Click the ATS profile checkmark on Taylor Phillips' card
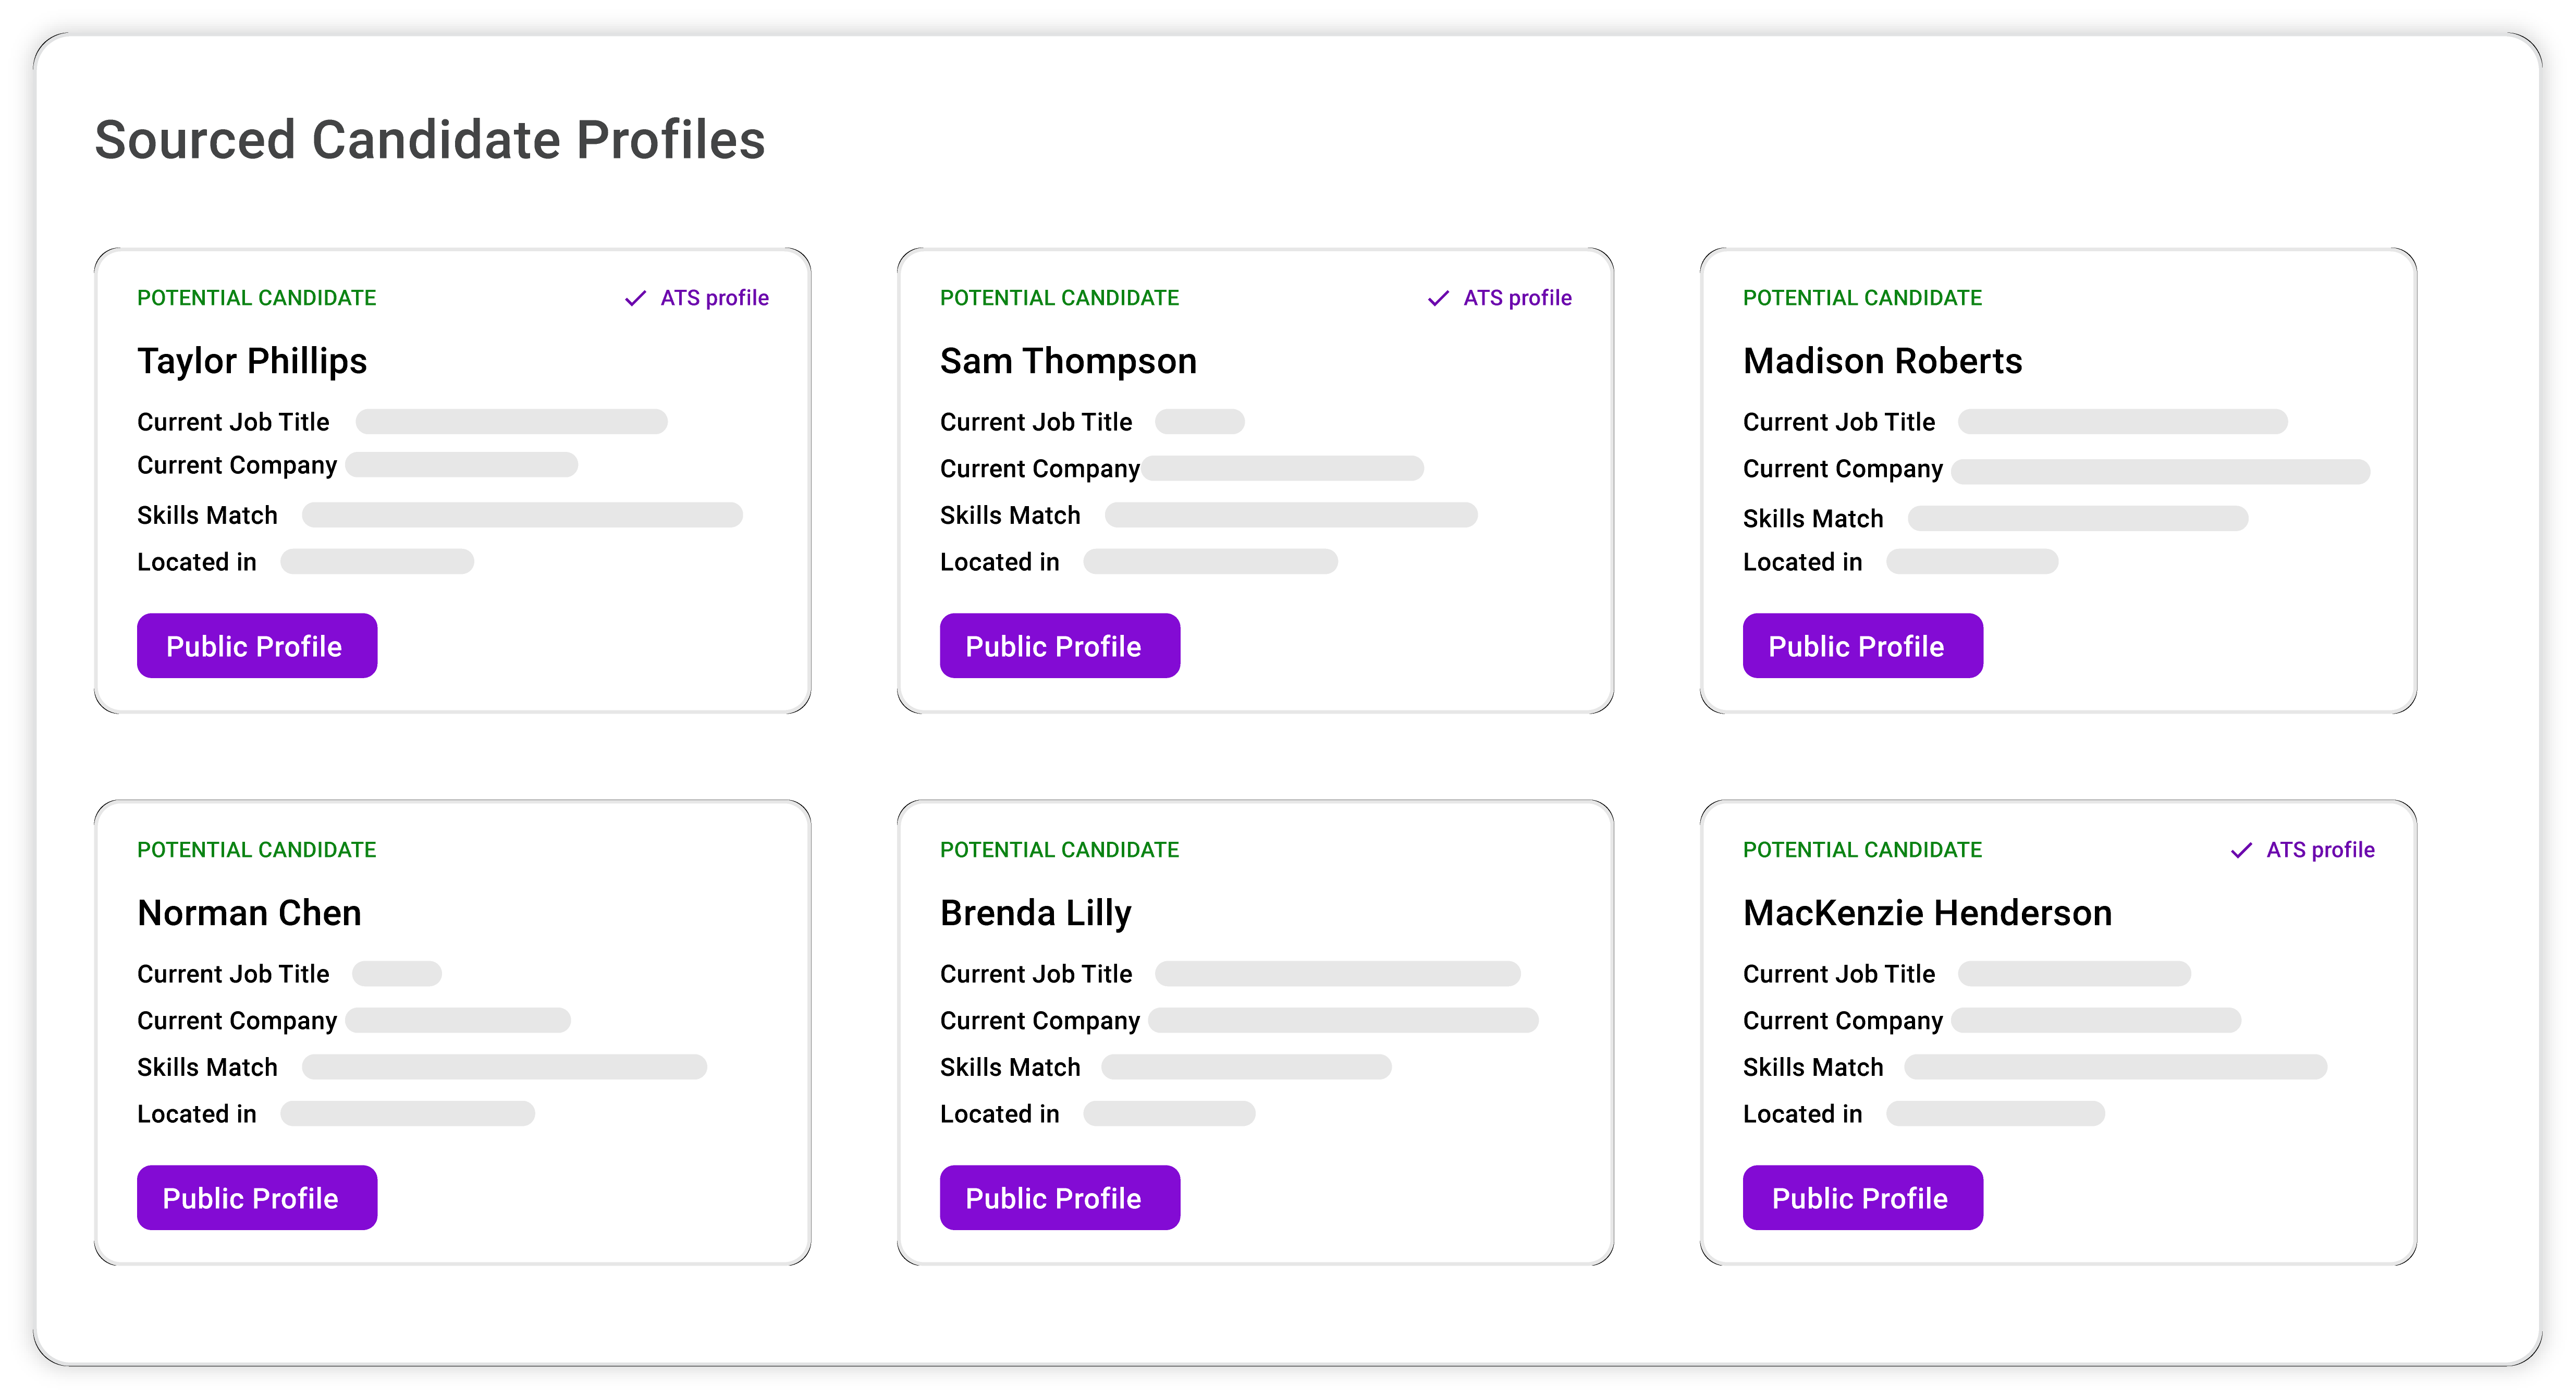The width and height of the screenshot is (2576, 1399). tap(635, 298)
